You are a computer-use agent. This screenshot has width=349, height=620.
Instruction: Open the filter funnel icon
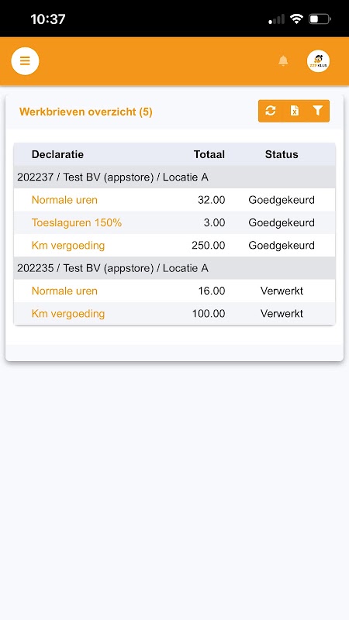tap(317, 111)
